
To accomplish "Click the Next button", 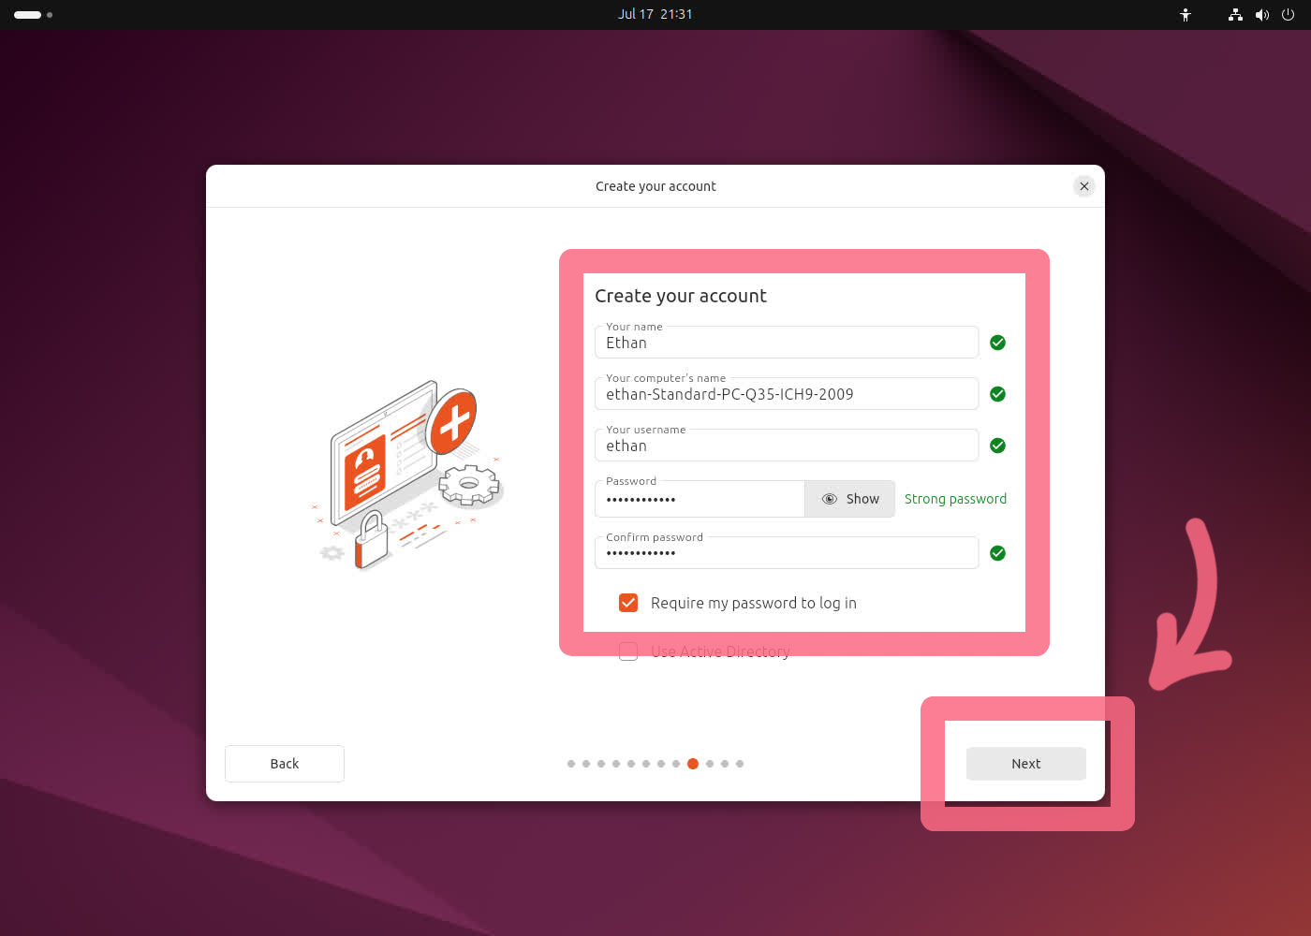I will click(1025, 764).
